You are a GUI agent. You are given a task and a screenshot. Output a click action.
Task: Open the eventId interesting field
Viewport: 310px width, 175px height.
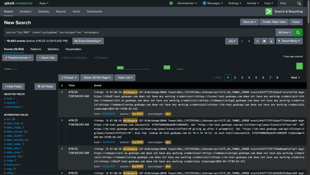click(11, 157)
